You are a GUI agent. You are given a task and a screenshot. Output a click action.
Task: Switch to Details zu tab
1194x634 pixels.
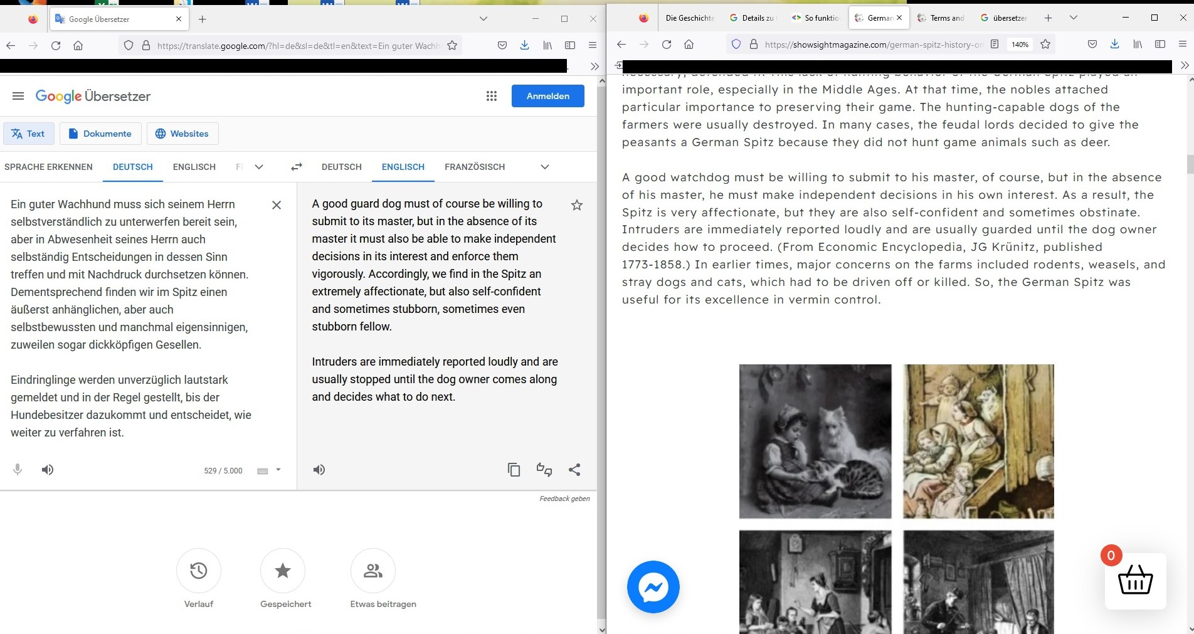(753, 18)
